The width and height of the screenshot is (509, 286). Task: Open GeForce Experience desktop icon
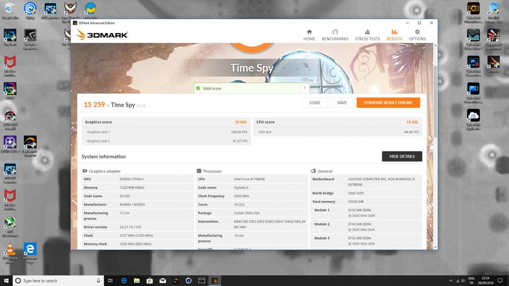[x=30, y=39]
